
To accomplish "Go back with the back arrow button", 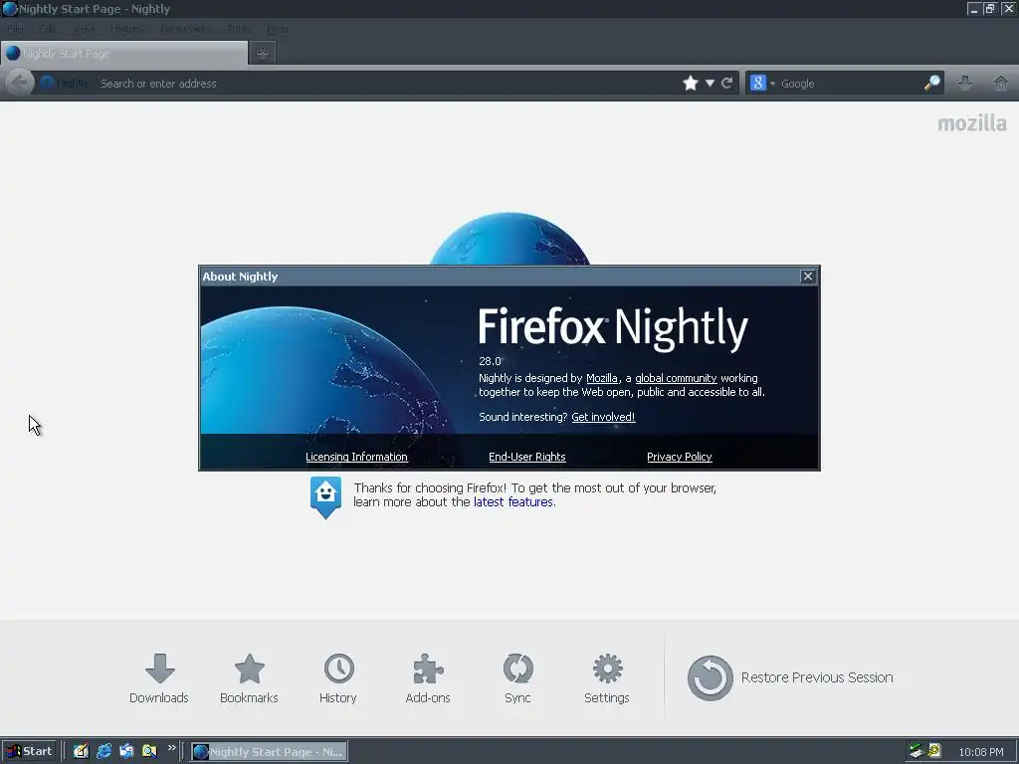I will (20, 84).
